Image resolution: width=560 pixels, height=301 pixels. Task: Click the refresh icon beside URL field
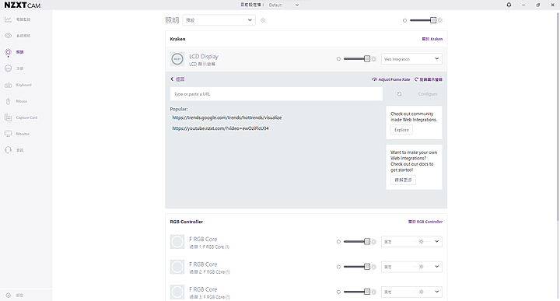[399, 94]
